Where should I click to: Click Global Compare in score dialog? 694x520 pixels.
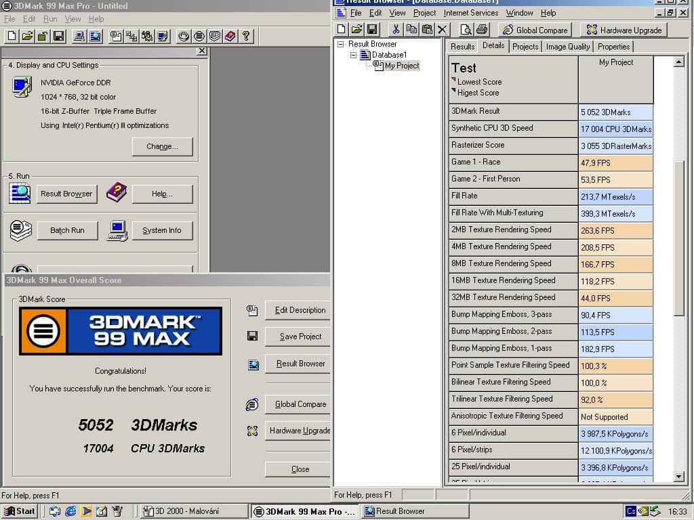pyautogui.click(x=298, y=404)
